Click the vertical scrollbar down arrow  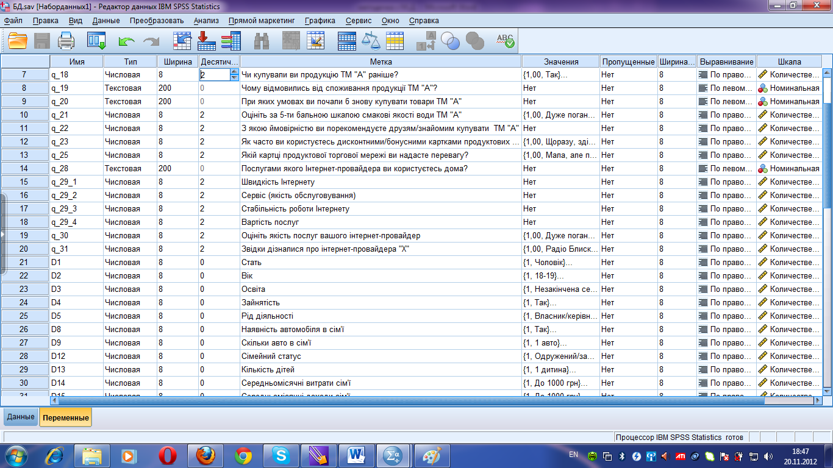(828, 391)
